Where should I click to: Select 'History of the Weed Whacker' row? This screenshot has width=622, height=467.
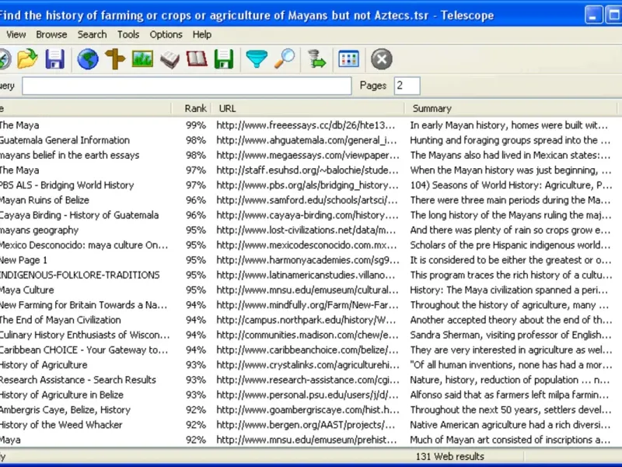(311, 425)
